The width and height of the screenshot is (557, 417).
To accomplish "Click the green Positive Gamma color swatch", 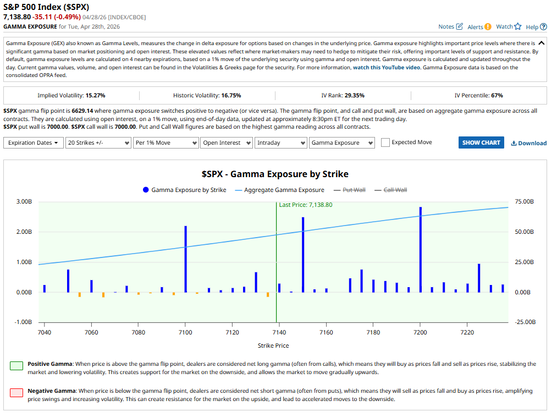I will pyautogui.click(x=16, y=365).
